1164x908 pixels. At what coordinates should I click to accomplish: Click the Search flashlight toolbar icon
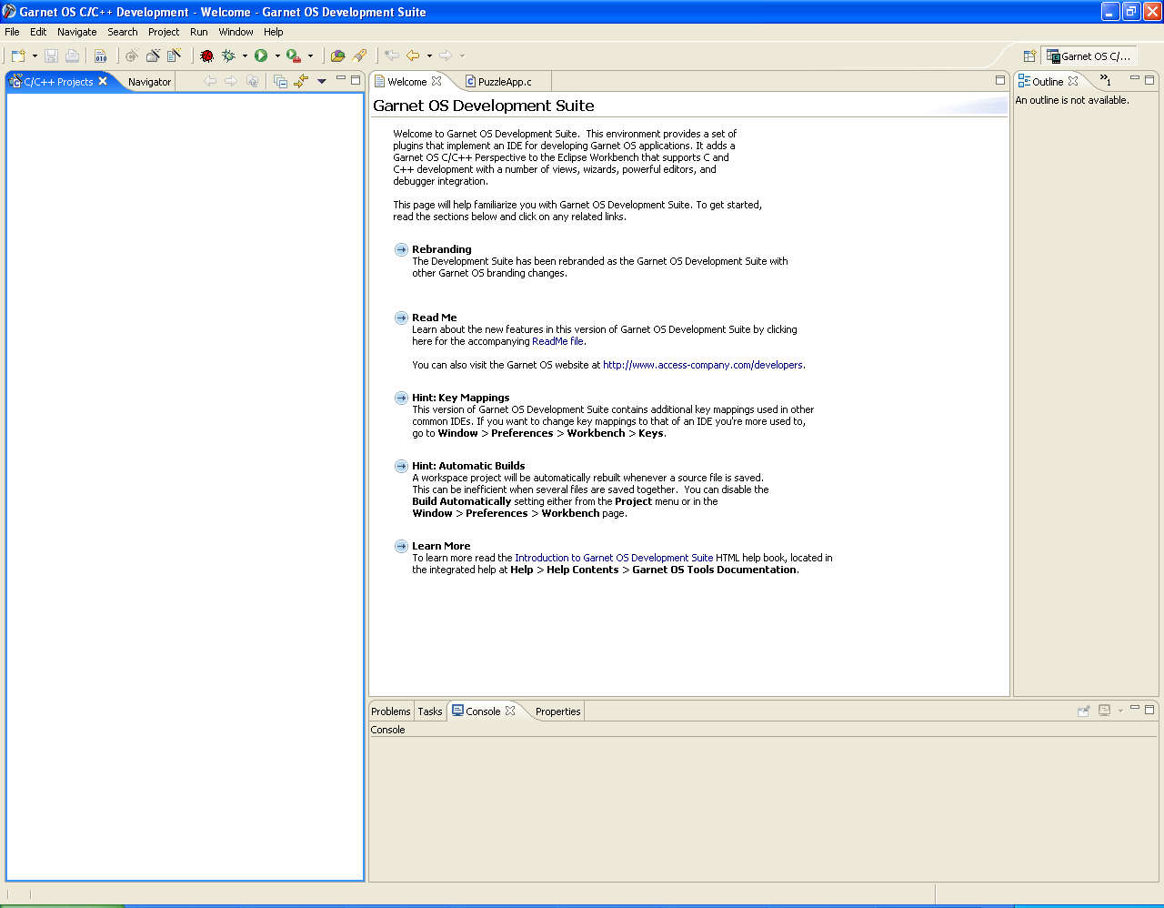(360, 56)
